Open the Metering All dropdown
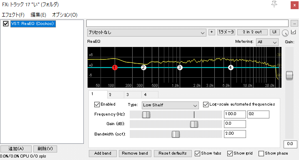 [x=267, y=42]
